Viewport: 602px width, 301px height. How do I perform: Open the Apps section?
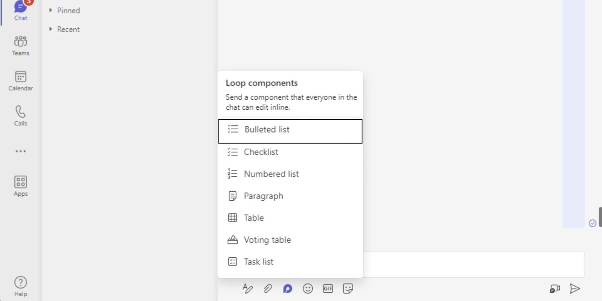(x=20, y=185)
